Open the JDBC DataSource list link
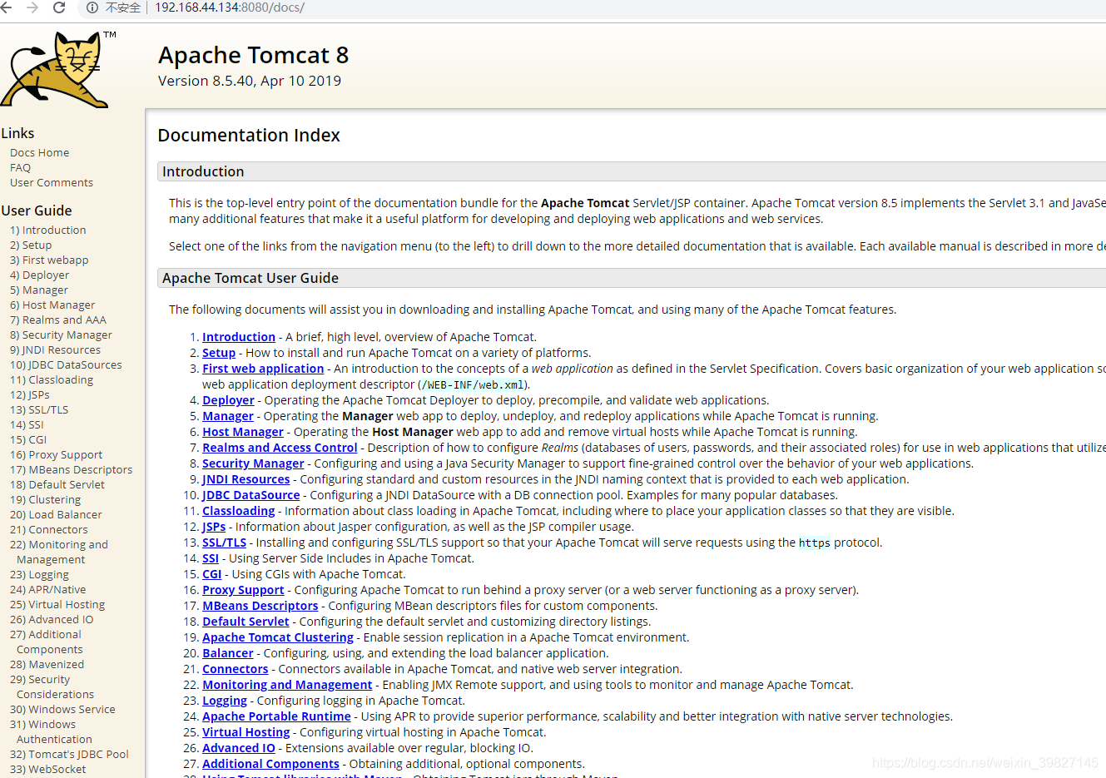Image resolution: width=1106 pixels, height=778 pixels. coord(251,495)
